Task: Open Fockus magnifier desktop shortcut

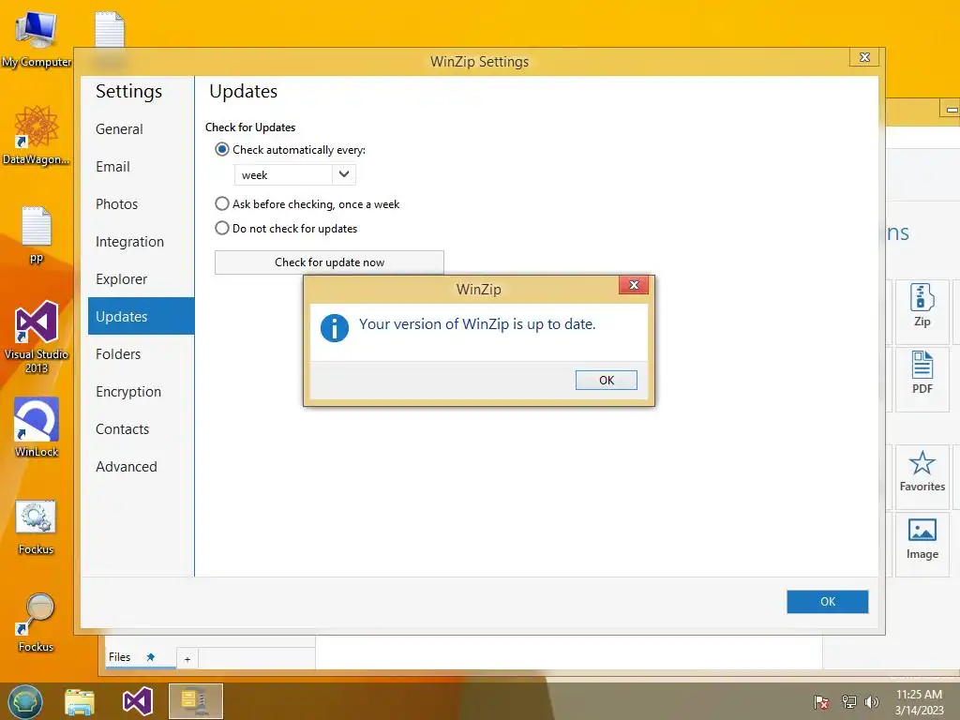Action: coord(37,622)
